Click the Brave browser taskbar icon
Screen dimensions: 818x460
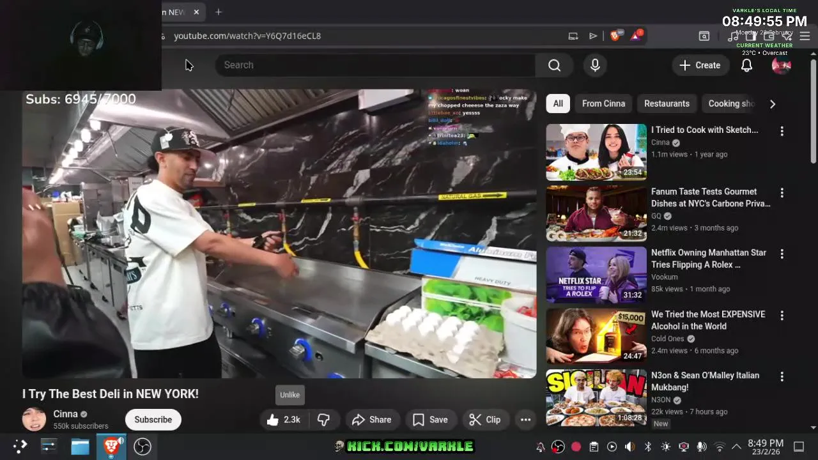(111, 446)
